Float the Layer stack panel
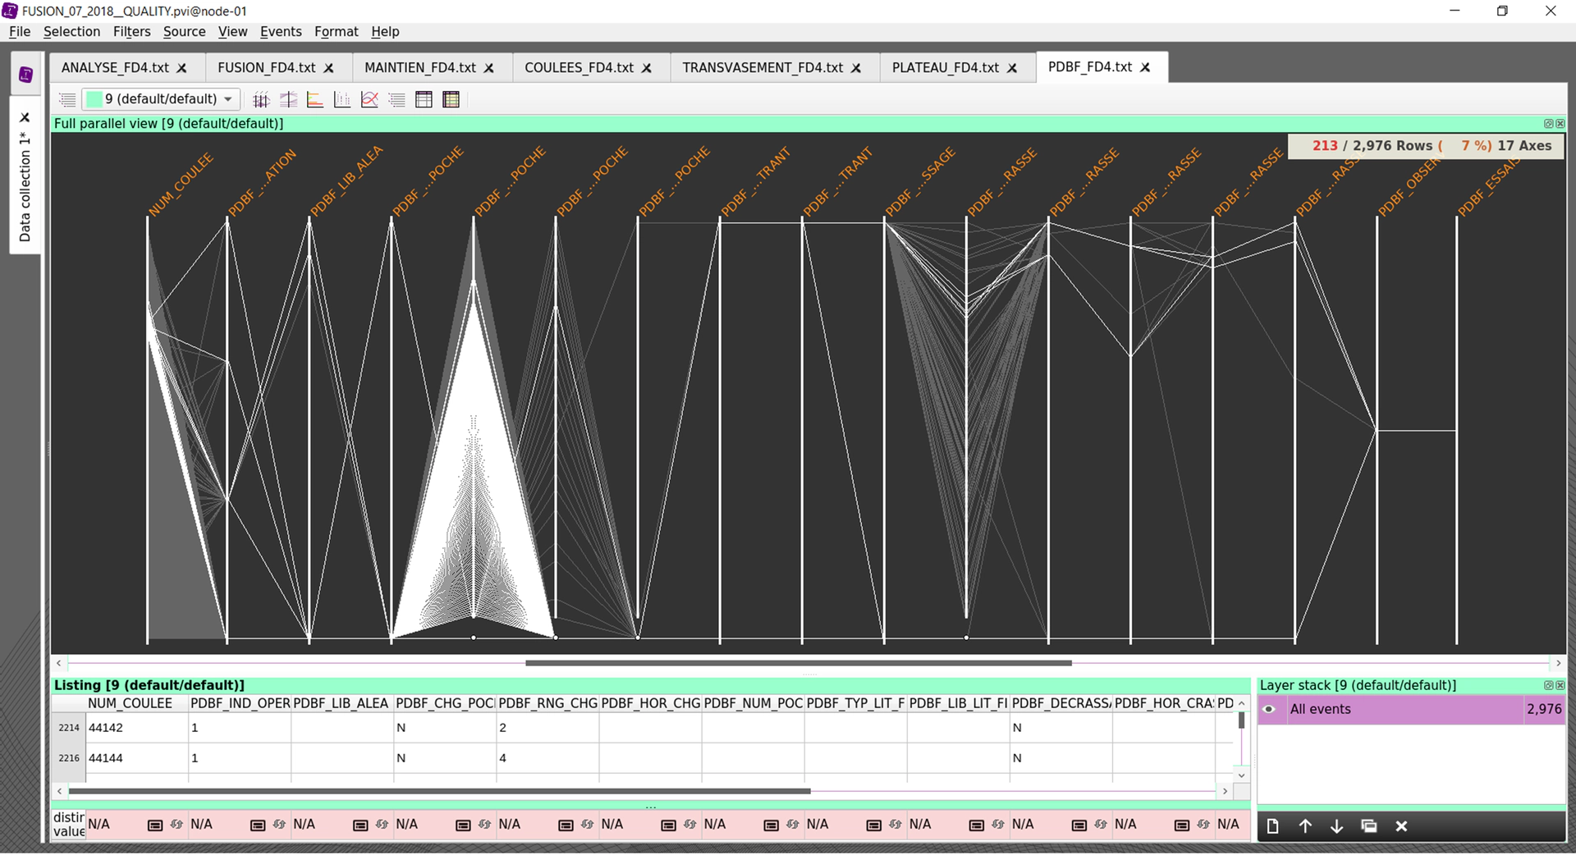The image size is (1576, 855). (1548, 685)
